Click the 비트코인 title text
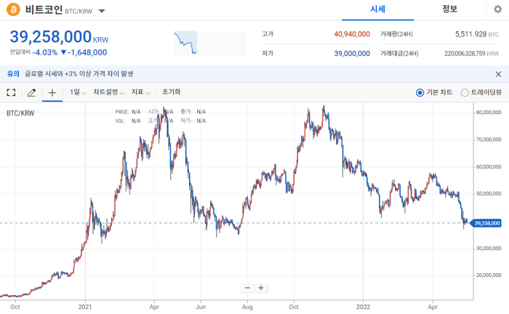 (x=44, y=9)
